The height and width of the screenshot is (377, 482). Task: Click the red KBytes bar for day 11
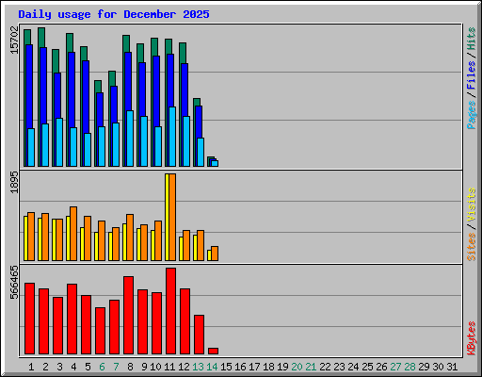click(x=170, y=311)
